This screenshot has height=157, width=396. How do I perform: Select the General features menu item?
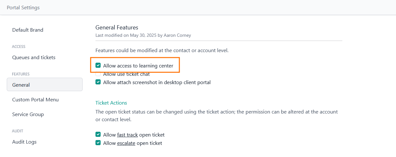[21, 85]
